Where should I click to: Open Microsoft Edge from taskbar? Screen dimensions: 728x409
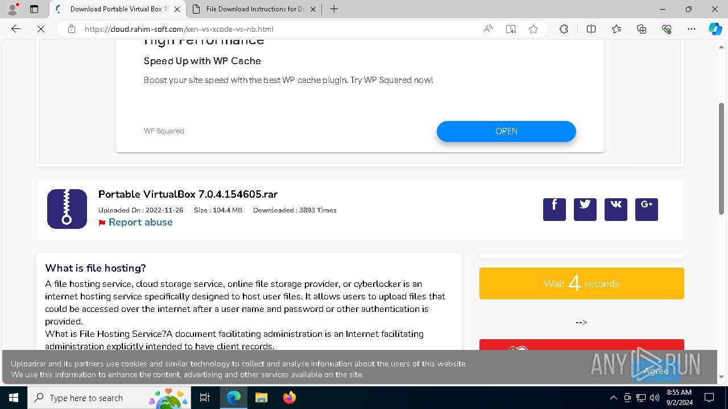[x=234, y=398]
